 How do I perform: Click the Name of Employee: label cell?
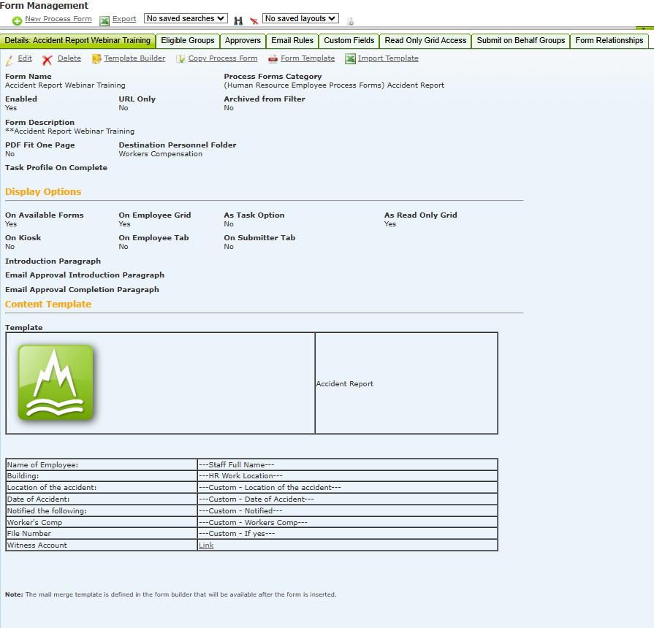pyautogui.click(x=102, y=464)
